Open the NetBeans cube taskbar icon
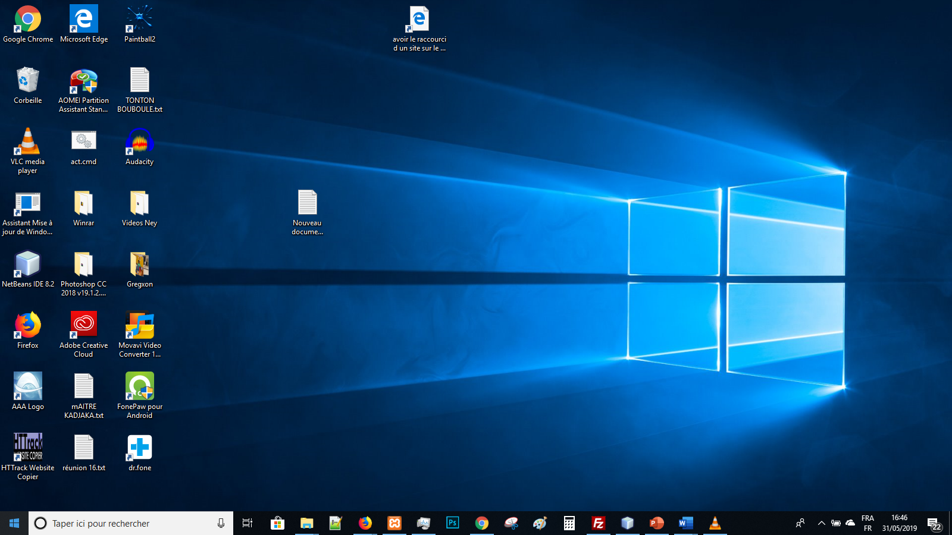 [627, 523]
